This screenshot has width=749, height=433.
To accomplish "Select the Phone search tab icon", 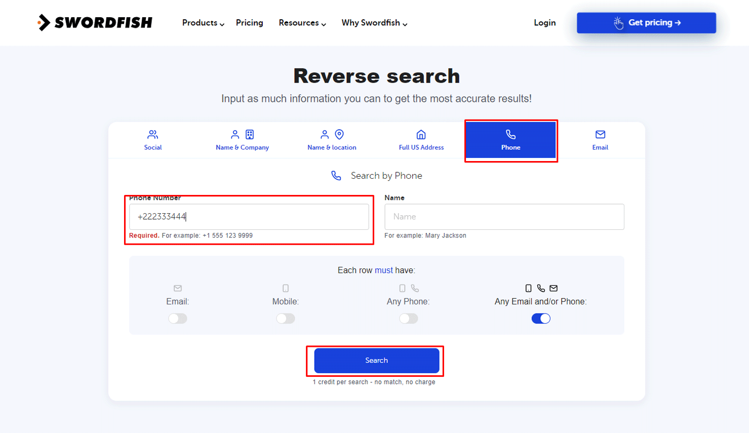I will pyautogui.click(x=510, y=134).
